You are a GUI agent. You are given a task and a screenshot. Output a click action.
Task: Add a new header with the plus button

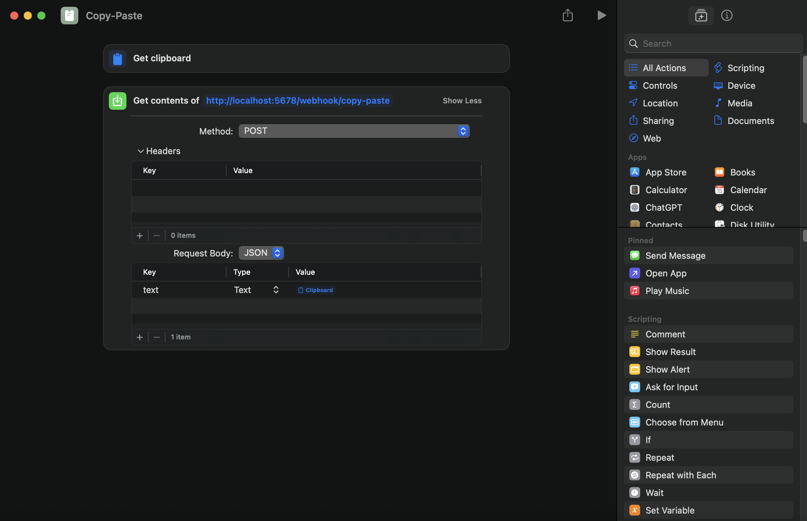pyautogui.click(x=140, y=236)
